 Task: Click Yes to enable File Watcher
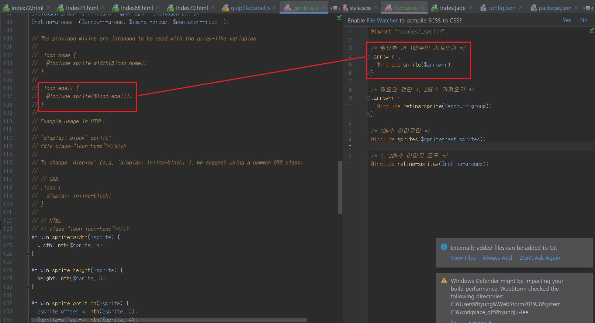[x=567, y=20]
